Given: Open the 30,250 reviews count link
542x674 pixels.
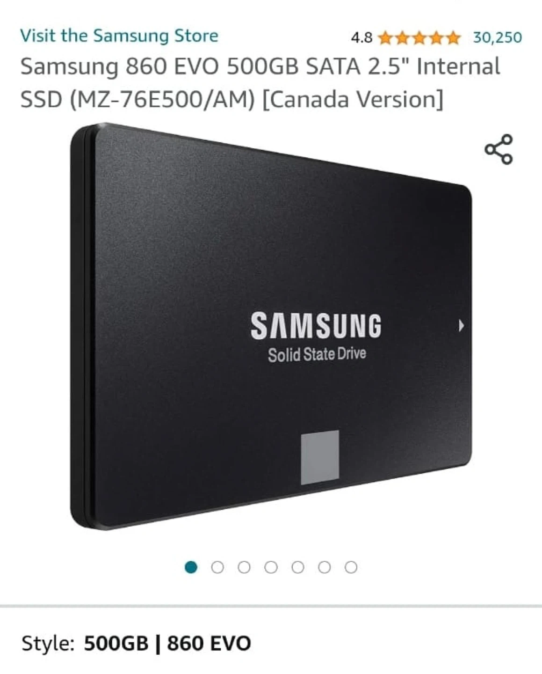Looking at the screenshot, I should click(x=498, y=37).
